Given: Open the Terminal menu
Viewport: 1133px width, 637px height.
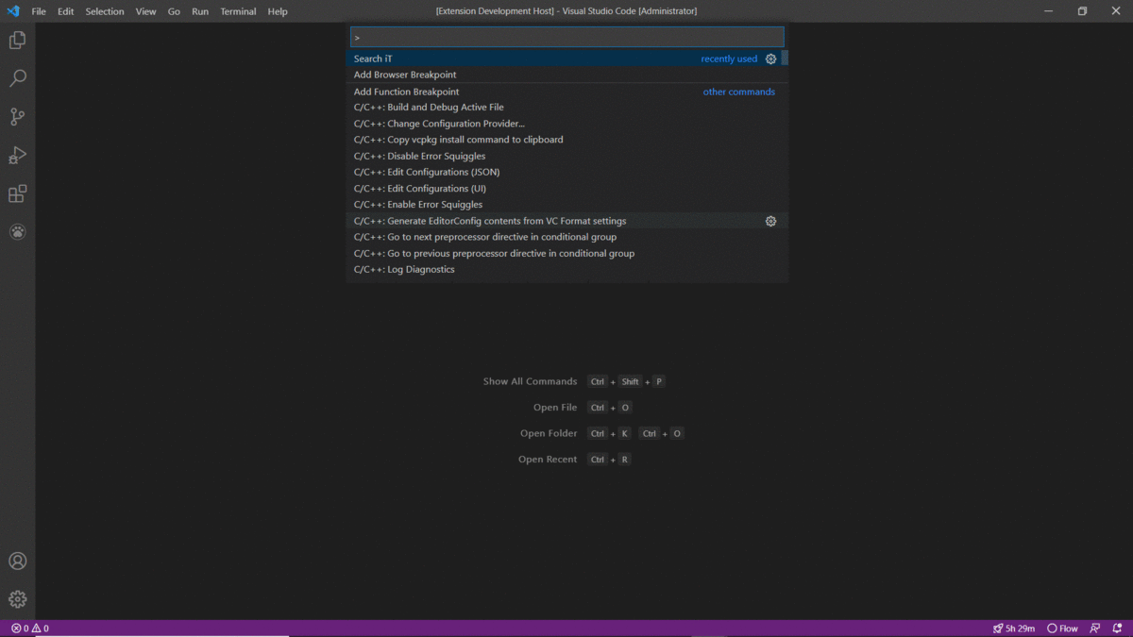Looking at the screenshot, I should tap(238, 11).
